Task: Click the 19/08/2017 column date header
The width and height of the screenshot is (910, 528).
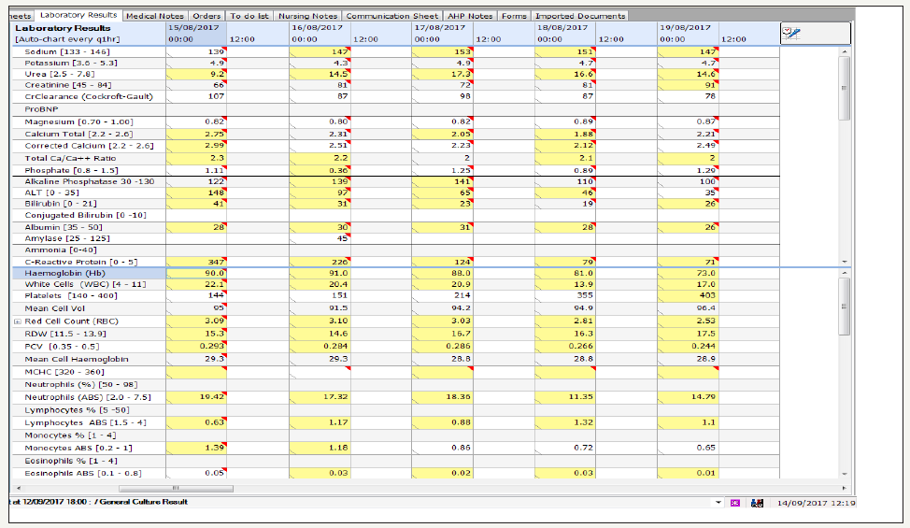Action: point(681,28)
